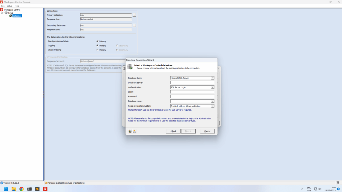
Task: Expand the Authentication dropdown
Action: click(x=212, y=87)
